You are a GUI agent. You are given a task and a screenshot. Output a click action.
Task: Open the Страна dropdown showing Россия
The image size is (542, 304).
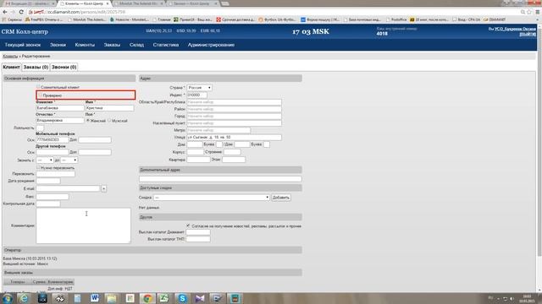(200, 88)
